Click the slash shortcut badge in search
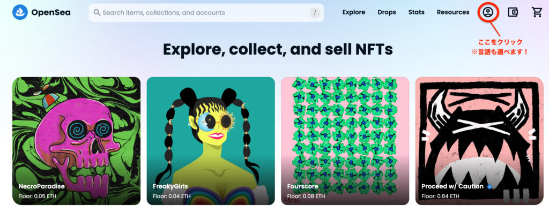Screen dimensions: 549x212 (315, 13)
